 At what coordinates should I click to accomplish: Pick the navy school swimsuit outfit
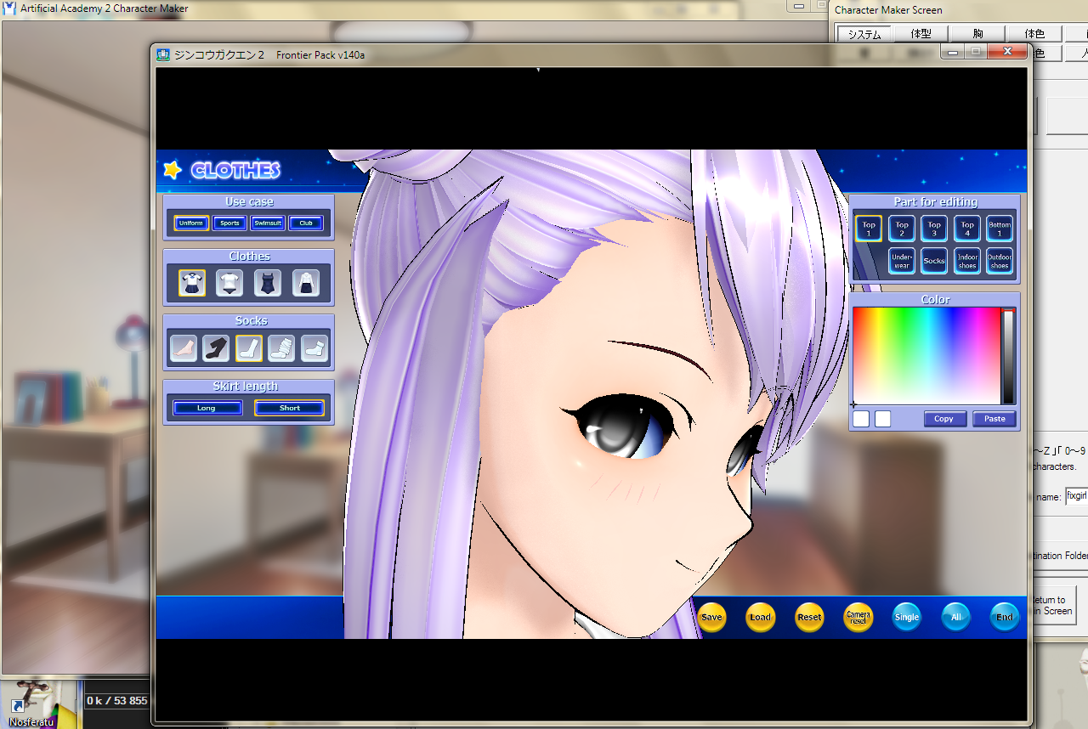(x=268, y=283)
